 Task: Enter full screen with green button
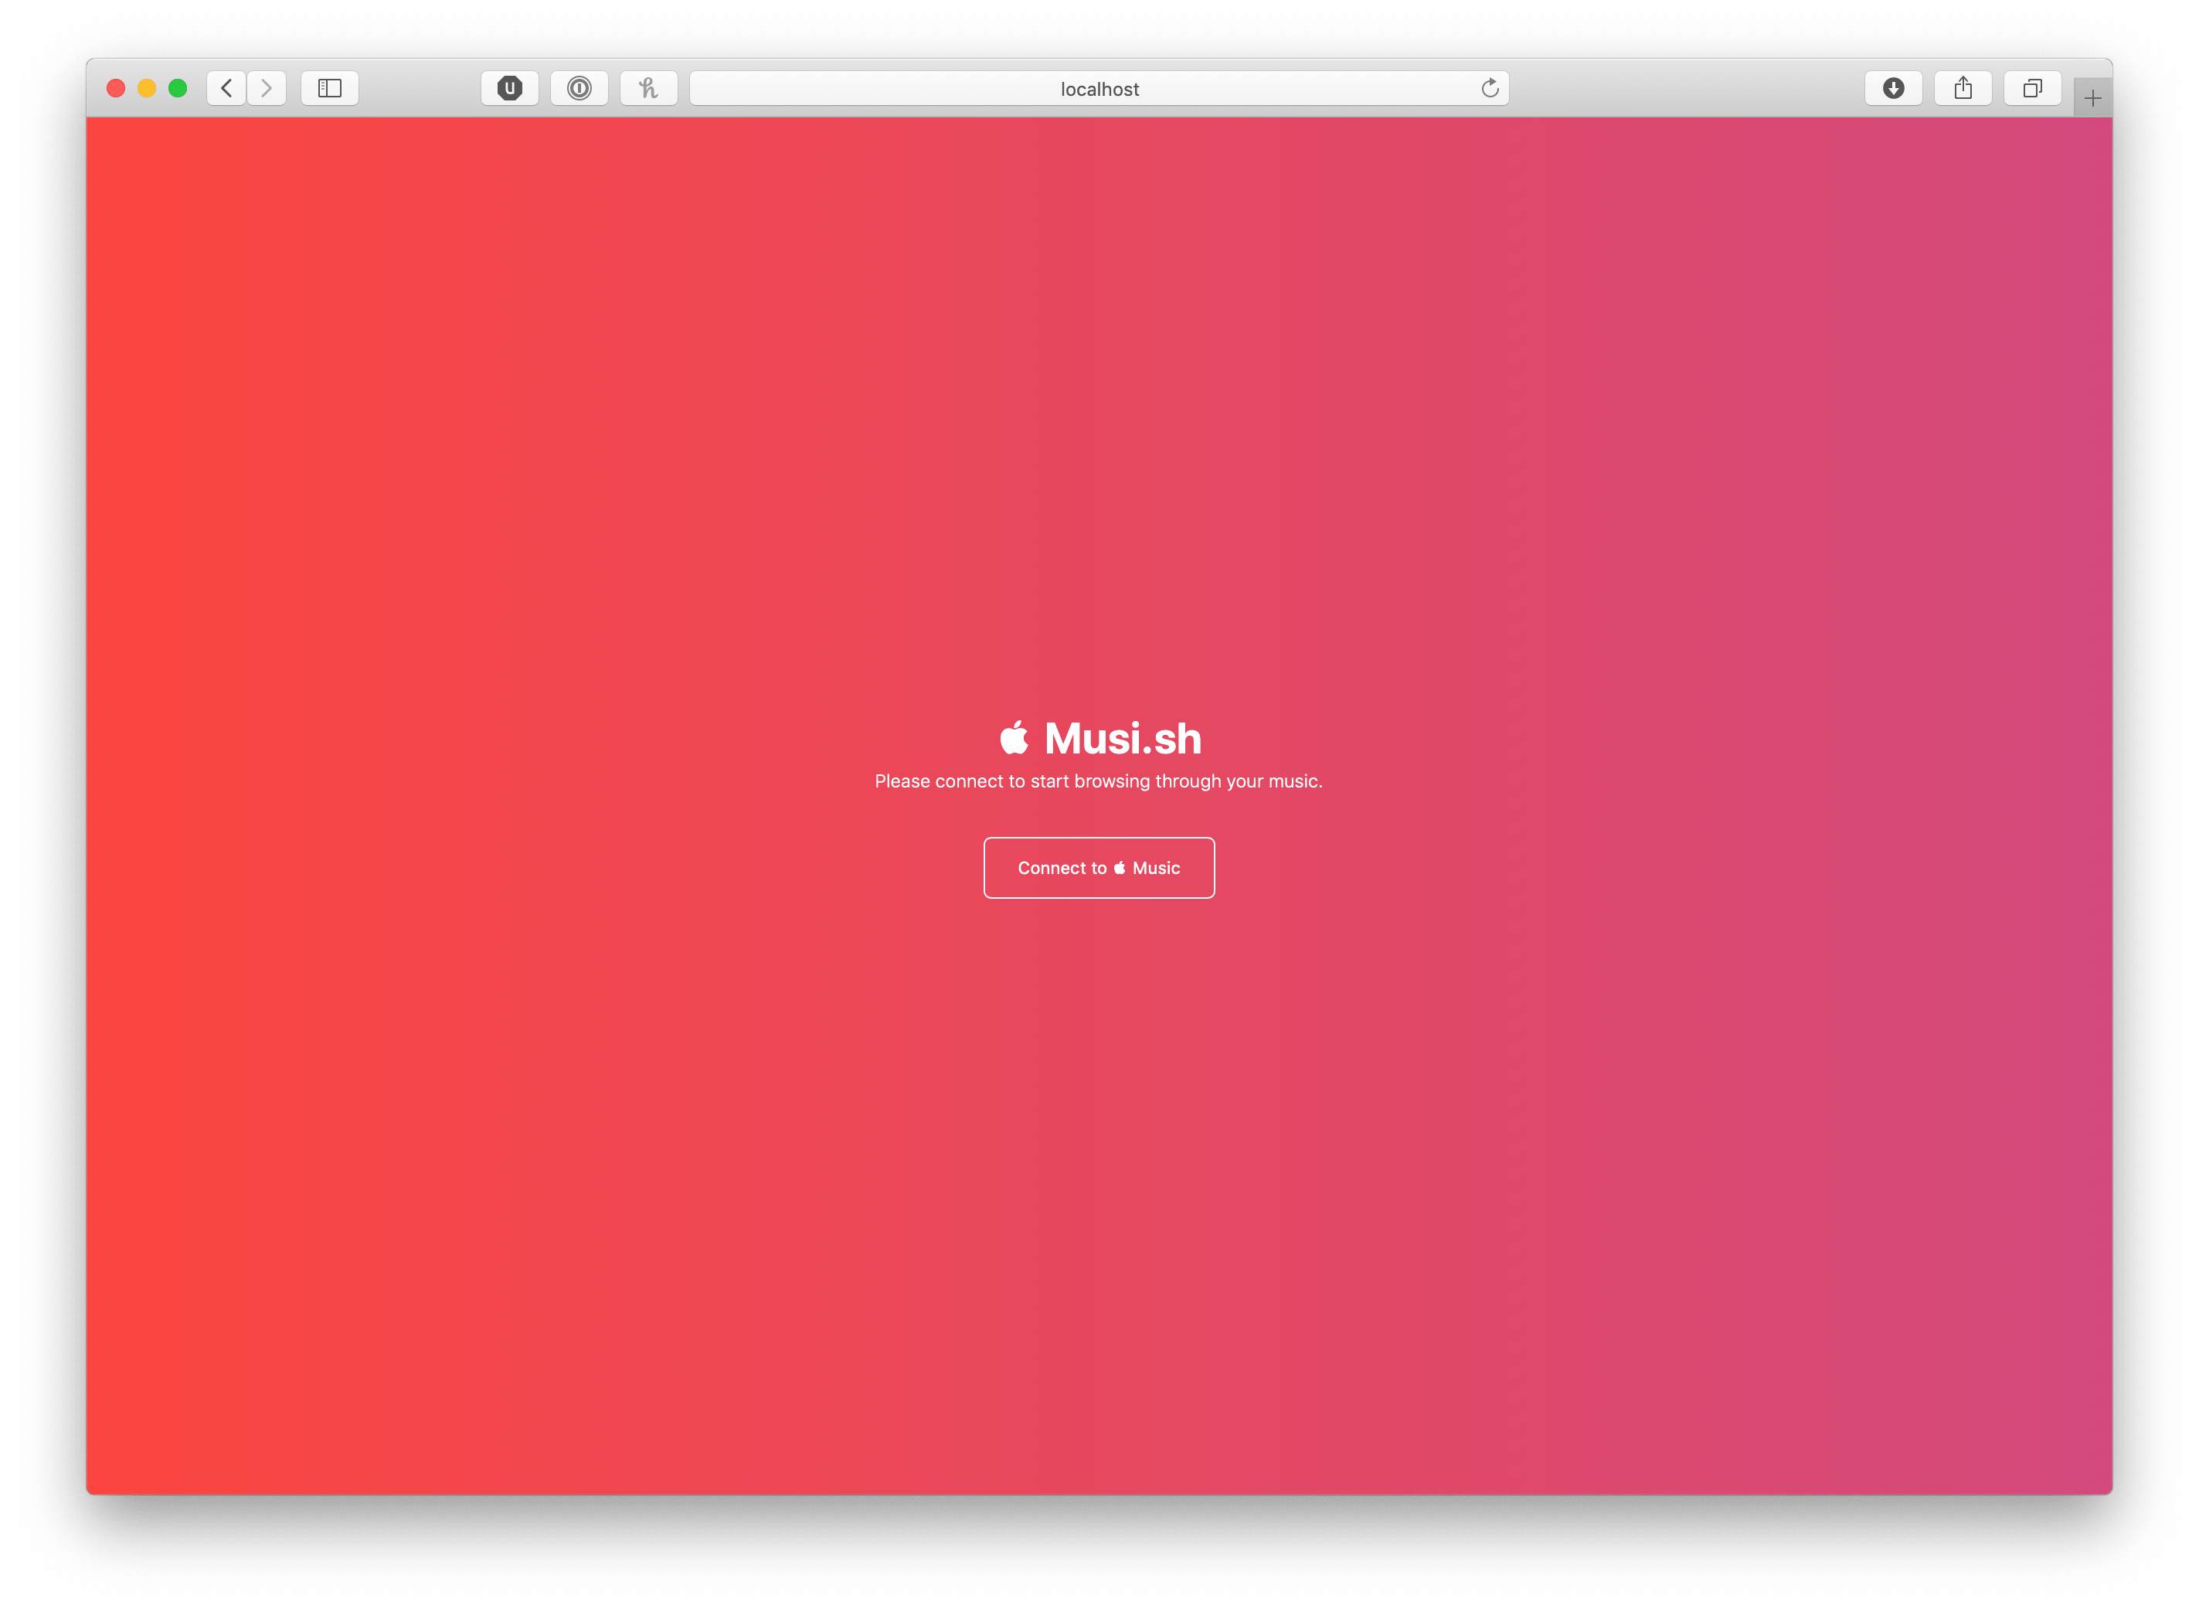coord(177,89)
